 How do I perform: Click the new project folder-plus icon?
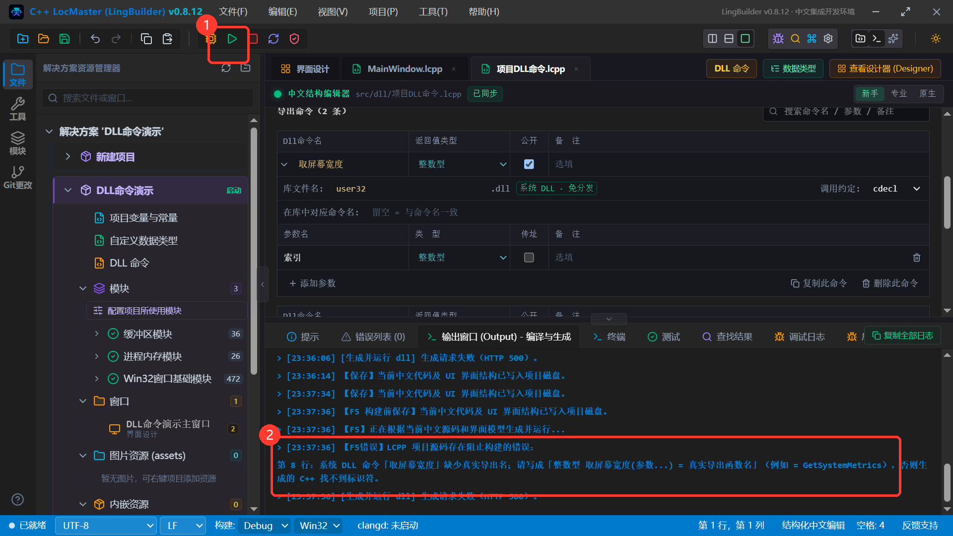click(23, 39)
